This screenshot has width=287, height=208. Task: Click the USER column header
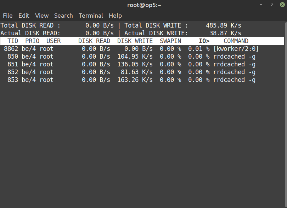pyautogui.click(x=54, y=41)
